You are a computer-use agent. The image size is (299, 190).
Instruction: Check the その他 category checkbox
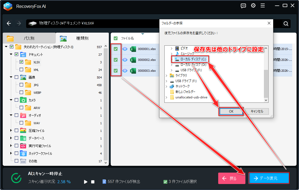(x=16, y=161)
